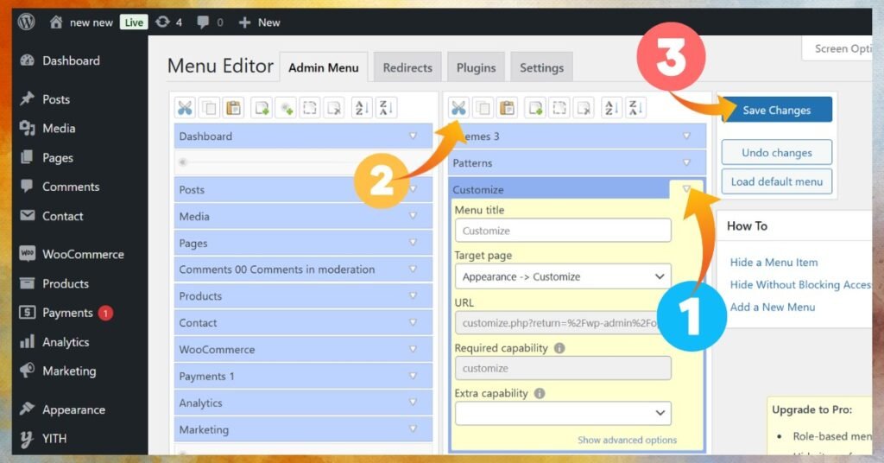This screenshot has height=463, width=884.
Task: Click Show advanced options link
Action: click(x=627, y=440)
